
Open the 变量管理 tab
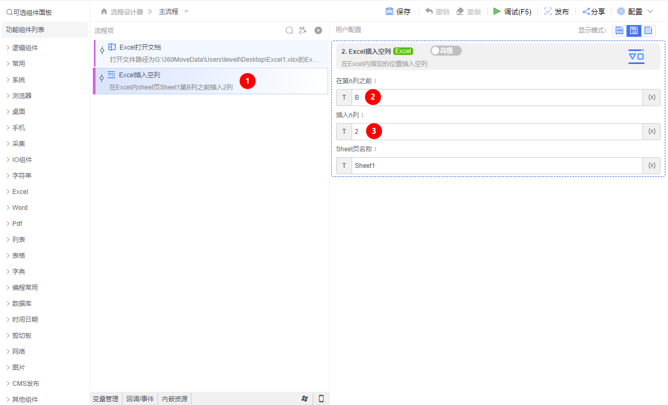(x=106, y=398)
